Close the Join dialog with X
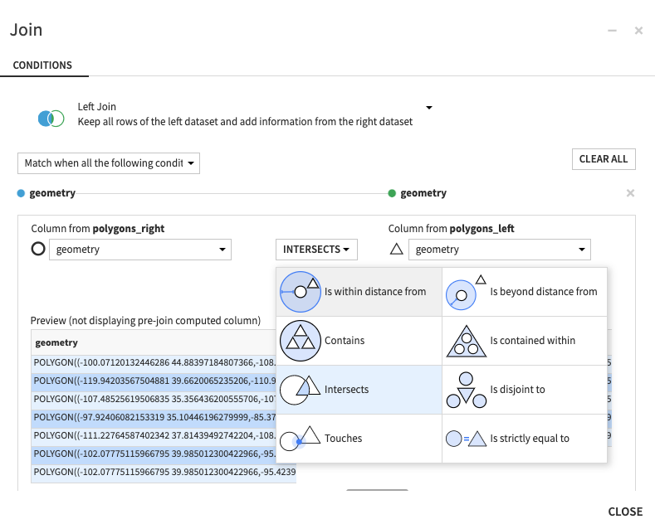This screenshot has height=524, width=655. click(638, 31)
